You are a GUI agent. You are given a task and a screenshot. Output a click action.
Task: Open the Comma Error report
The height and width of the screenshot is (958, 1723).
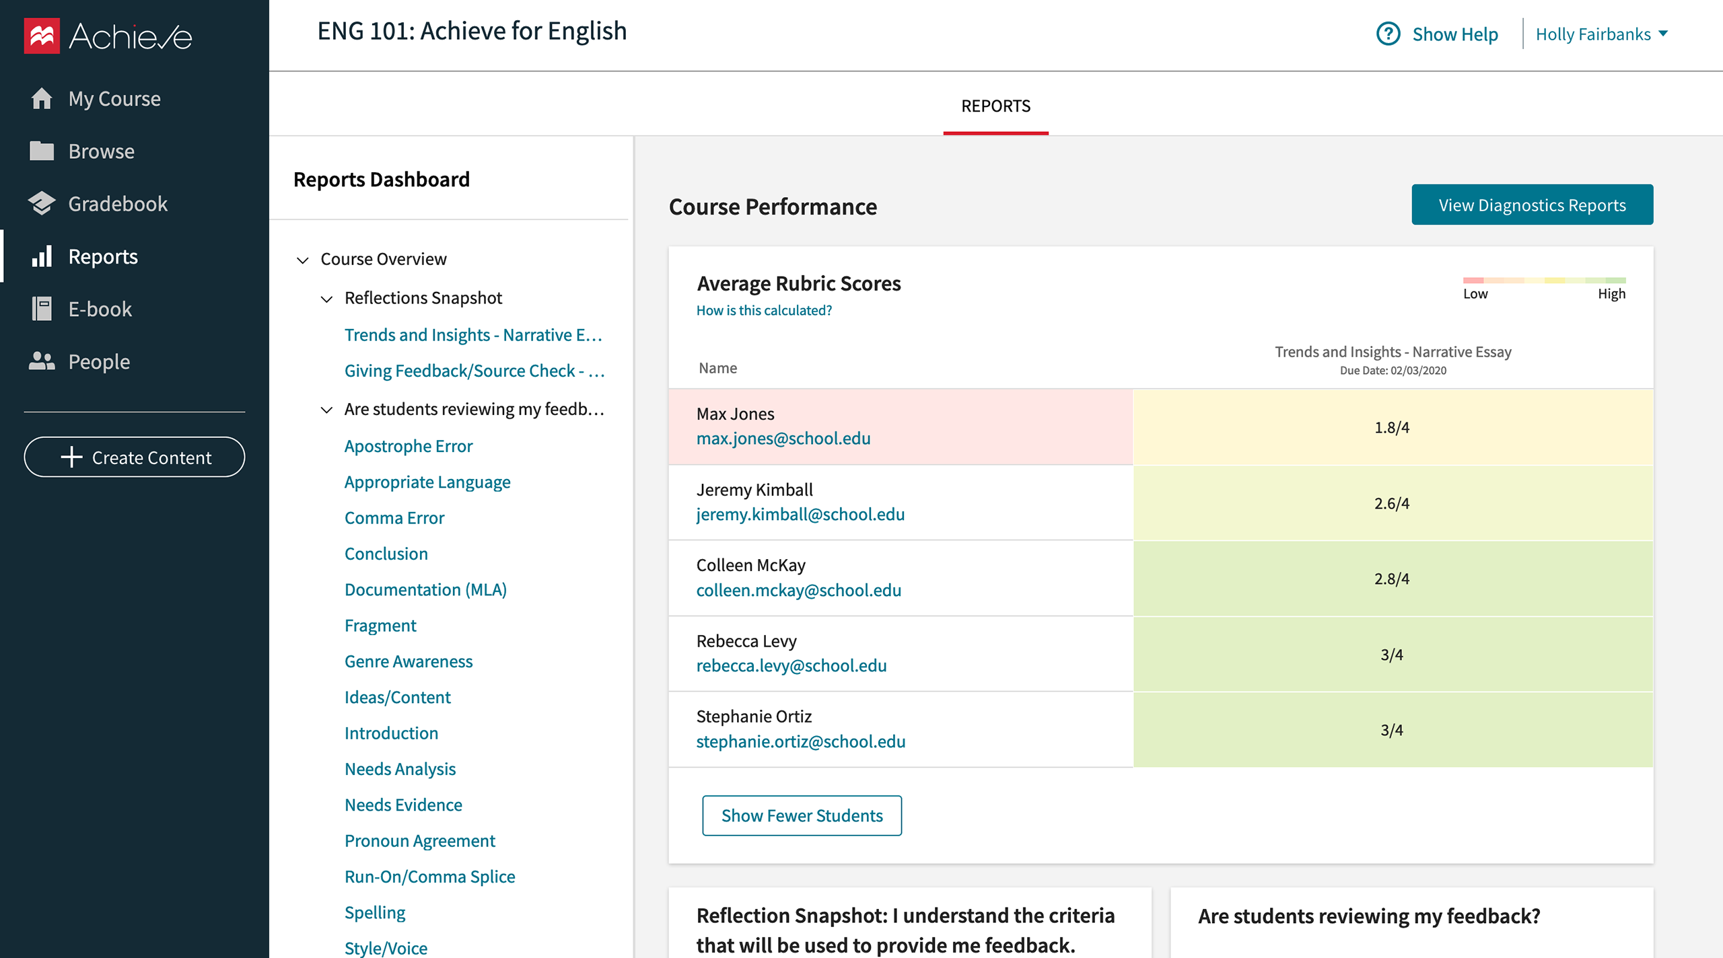pyautogui.click(x=394, y=517)
